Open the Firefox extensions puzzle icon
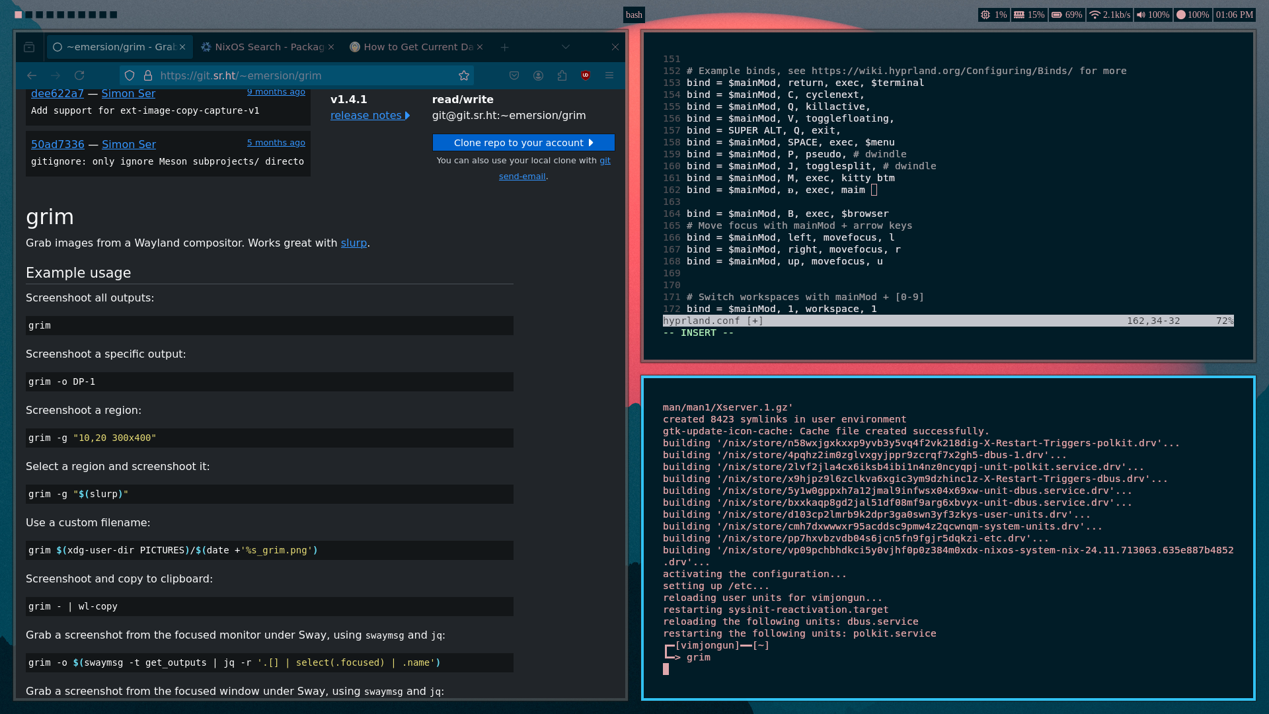The image size is (1269, 714). 562,75
